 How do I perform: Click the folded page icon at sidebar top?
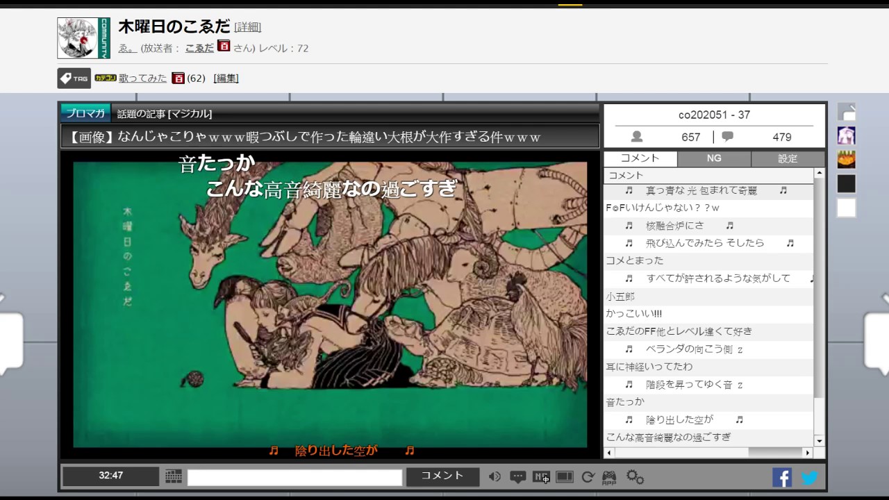[846, 111]
